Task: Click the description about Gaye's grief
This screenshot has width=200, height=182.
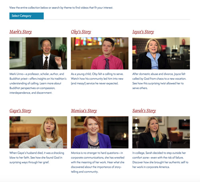Action: pyautogui.click(x=37, y=158)
